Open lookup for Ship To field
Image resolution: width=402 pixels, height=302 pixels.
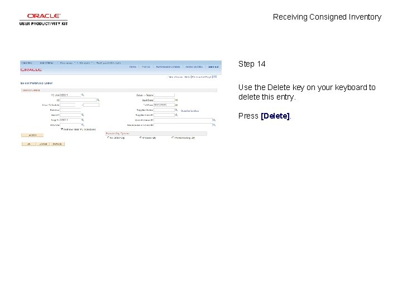[x=83, y=120]
